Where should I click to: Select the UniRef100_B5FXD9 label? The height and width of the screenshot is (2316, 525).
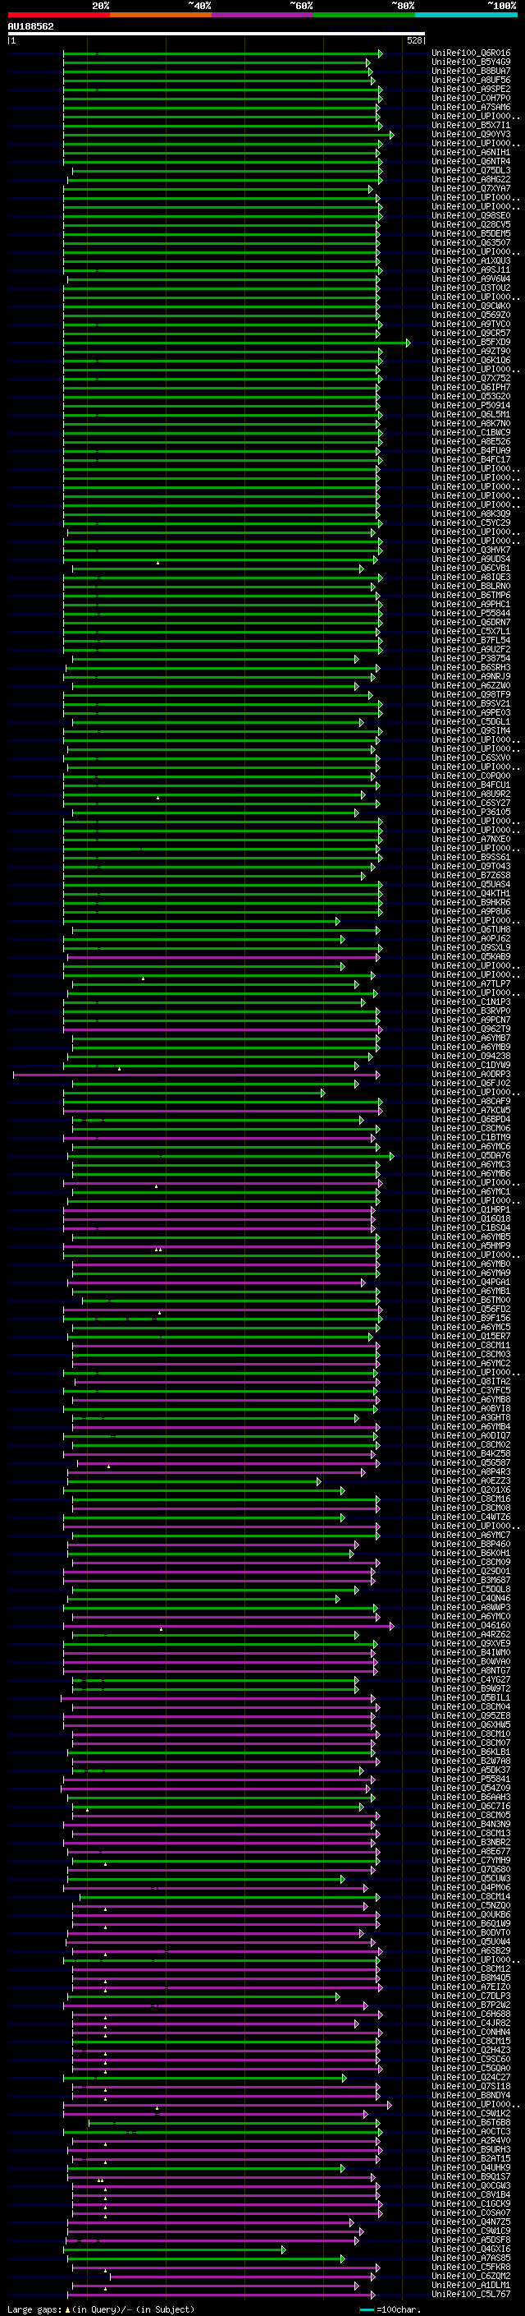point(471,342)
